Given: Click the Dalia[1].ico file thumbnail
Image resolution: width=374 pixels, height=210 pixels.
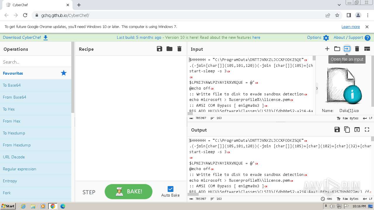Looking at the screenshot, I should coord(345,86).
